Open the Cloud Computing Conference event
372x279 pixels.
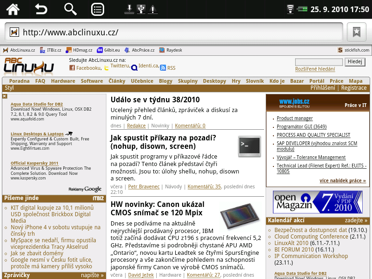point(311,237)
